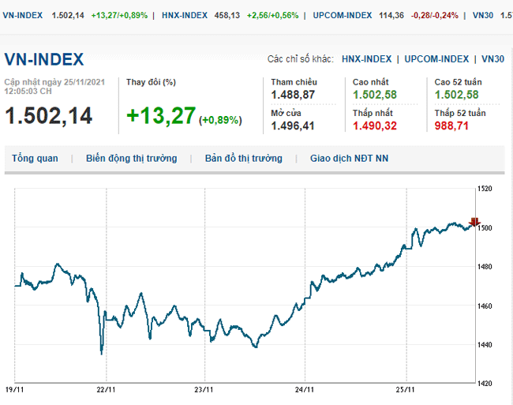Switch to Biến động thị trường tab
Screen dimensions: 513x405
tap(131, 159)
